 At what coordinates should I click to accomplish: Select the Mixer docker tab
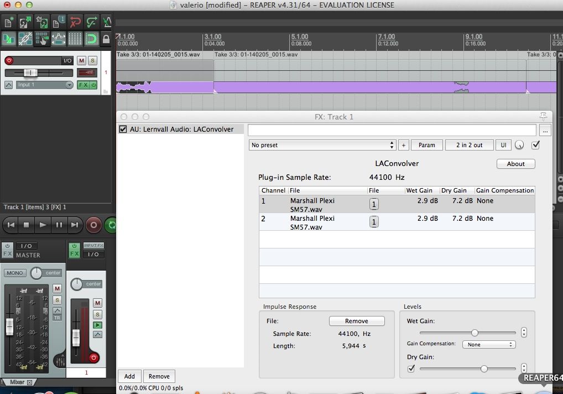17,382
